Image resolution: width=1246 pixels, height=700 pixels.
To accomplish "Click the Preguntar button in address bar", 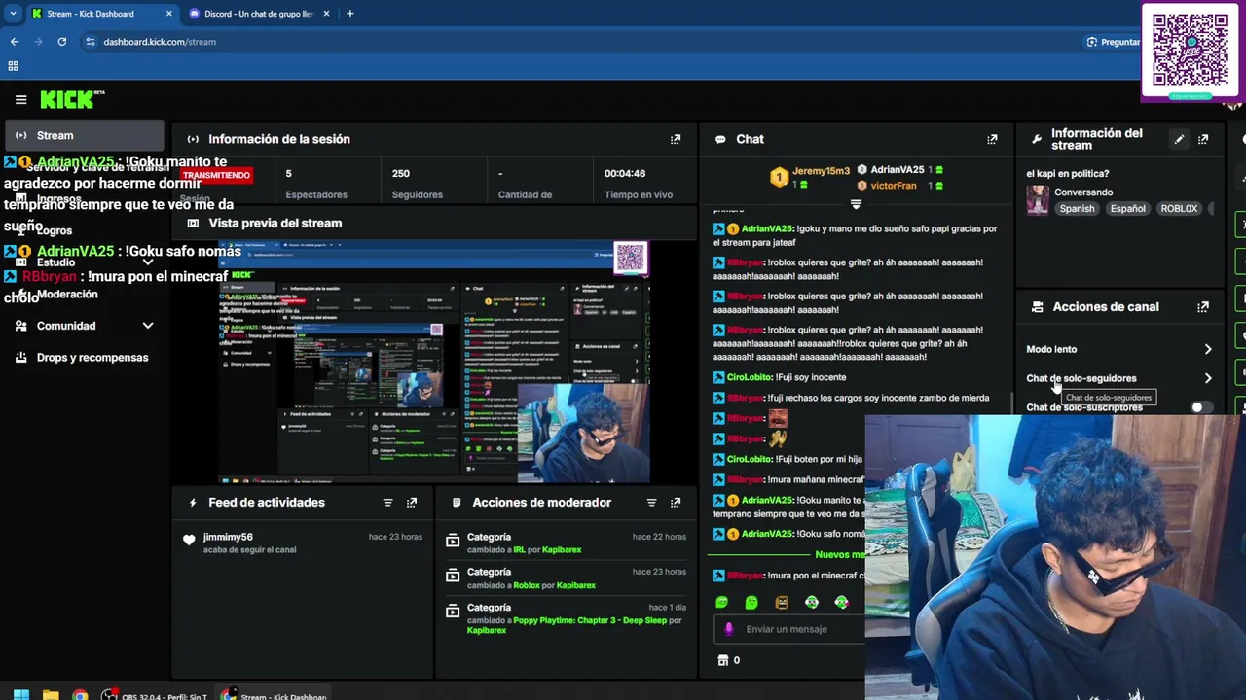I will pyautogui.click(x=1113, y=42).
